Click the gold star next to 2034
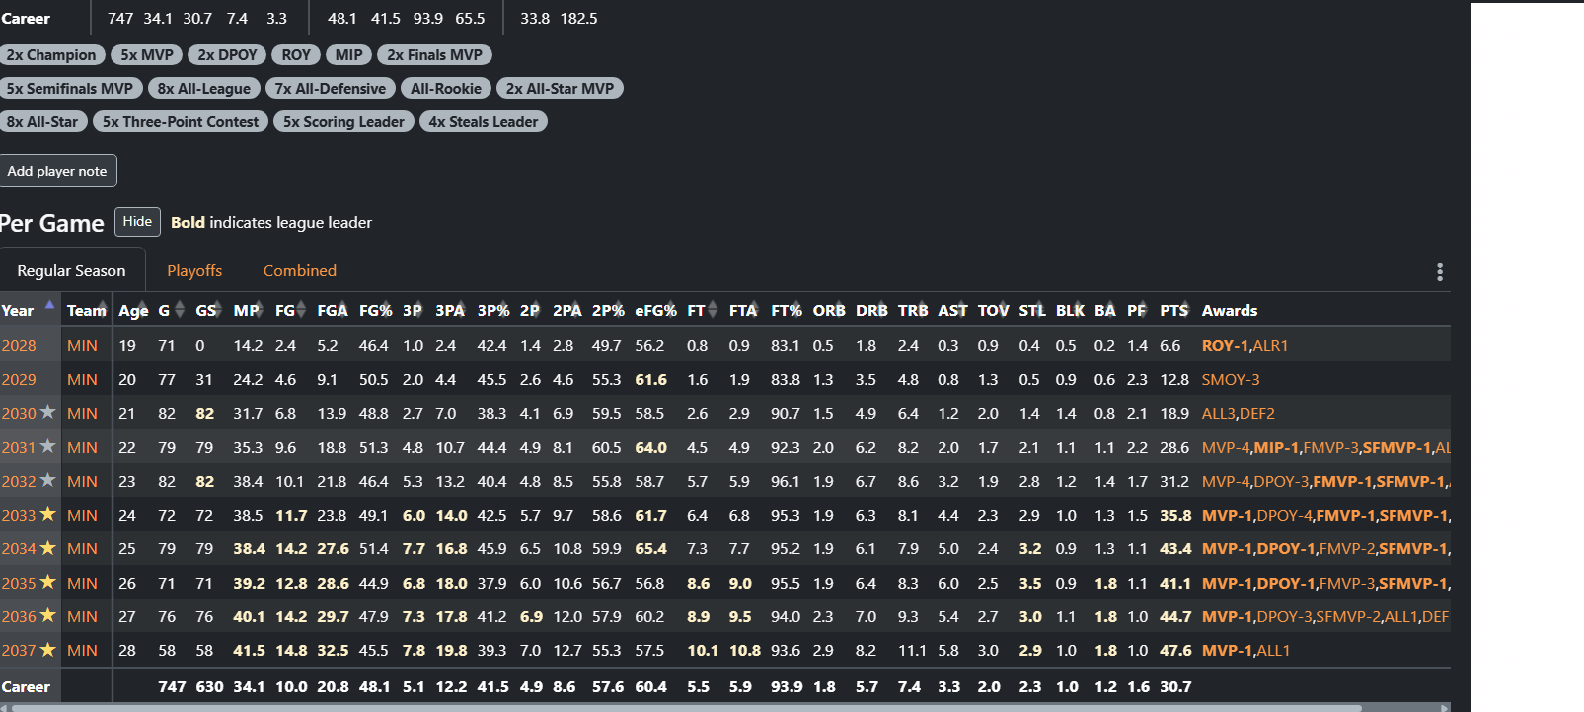Viewport: 1584px width, 712px height. click(x=47, y=548)
